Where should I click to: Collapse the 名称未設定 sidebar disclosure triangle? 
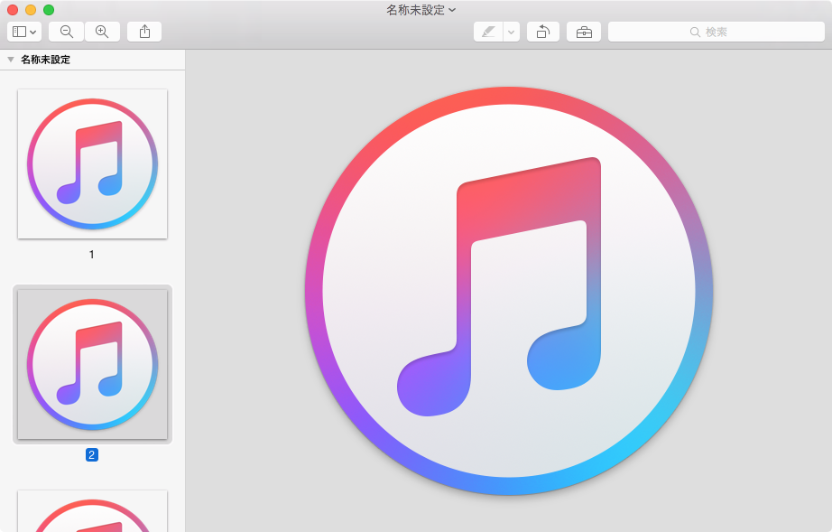[x=11, y=60]
